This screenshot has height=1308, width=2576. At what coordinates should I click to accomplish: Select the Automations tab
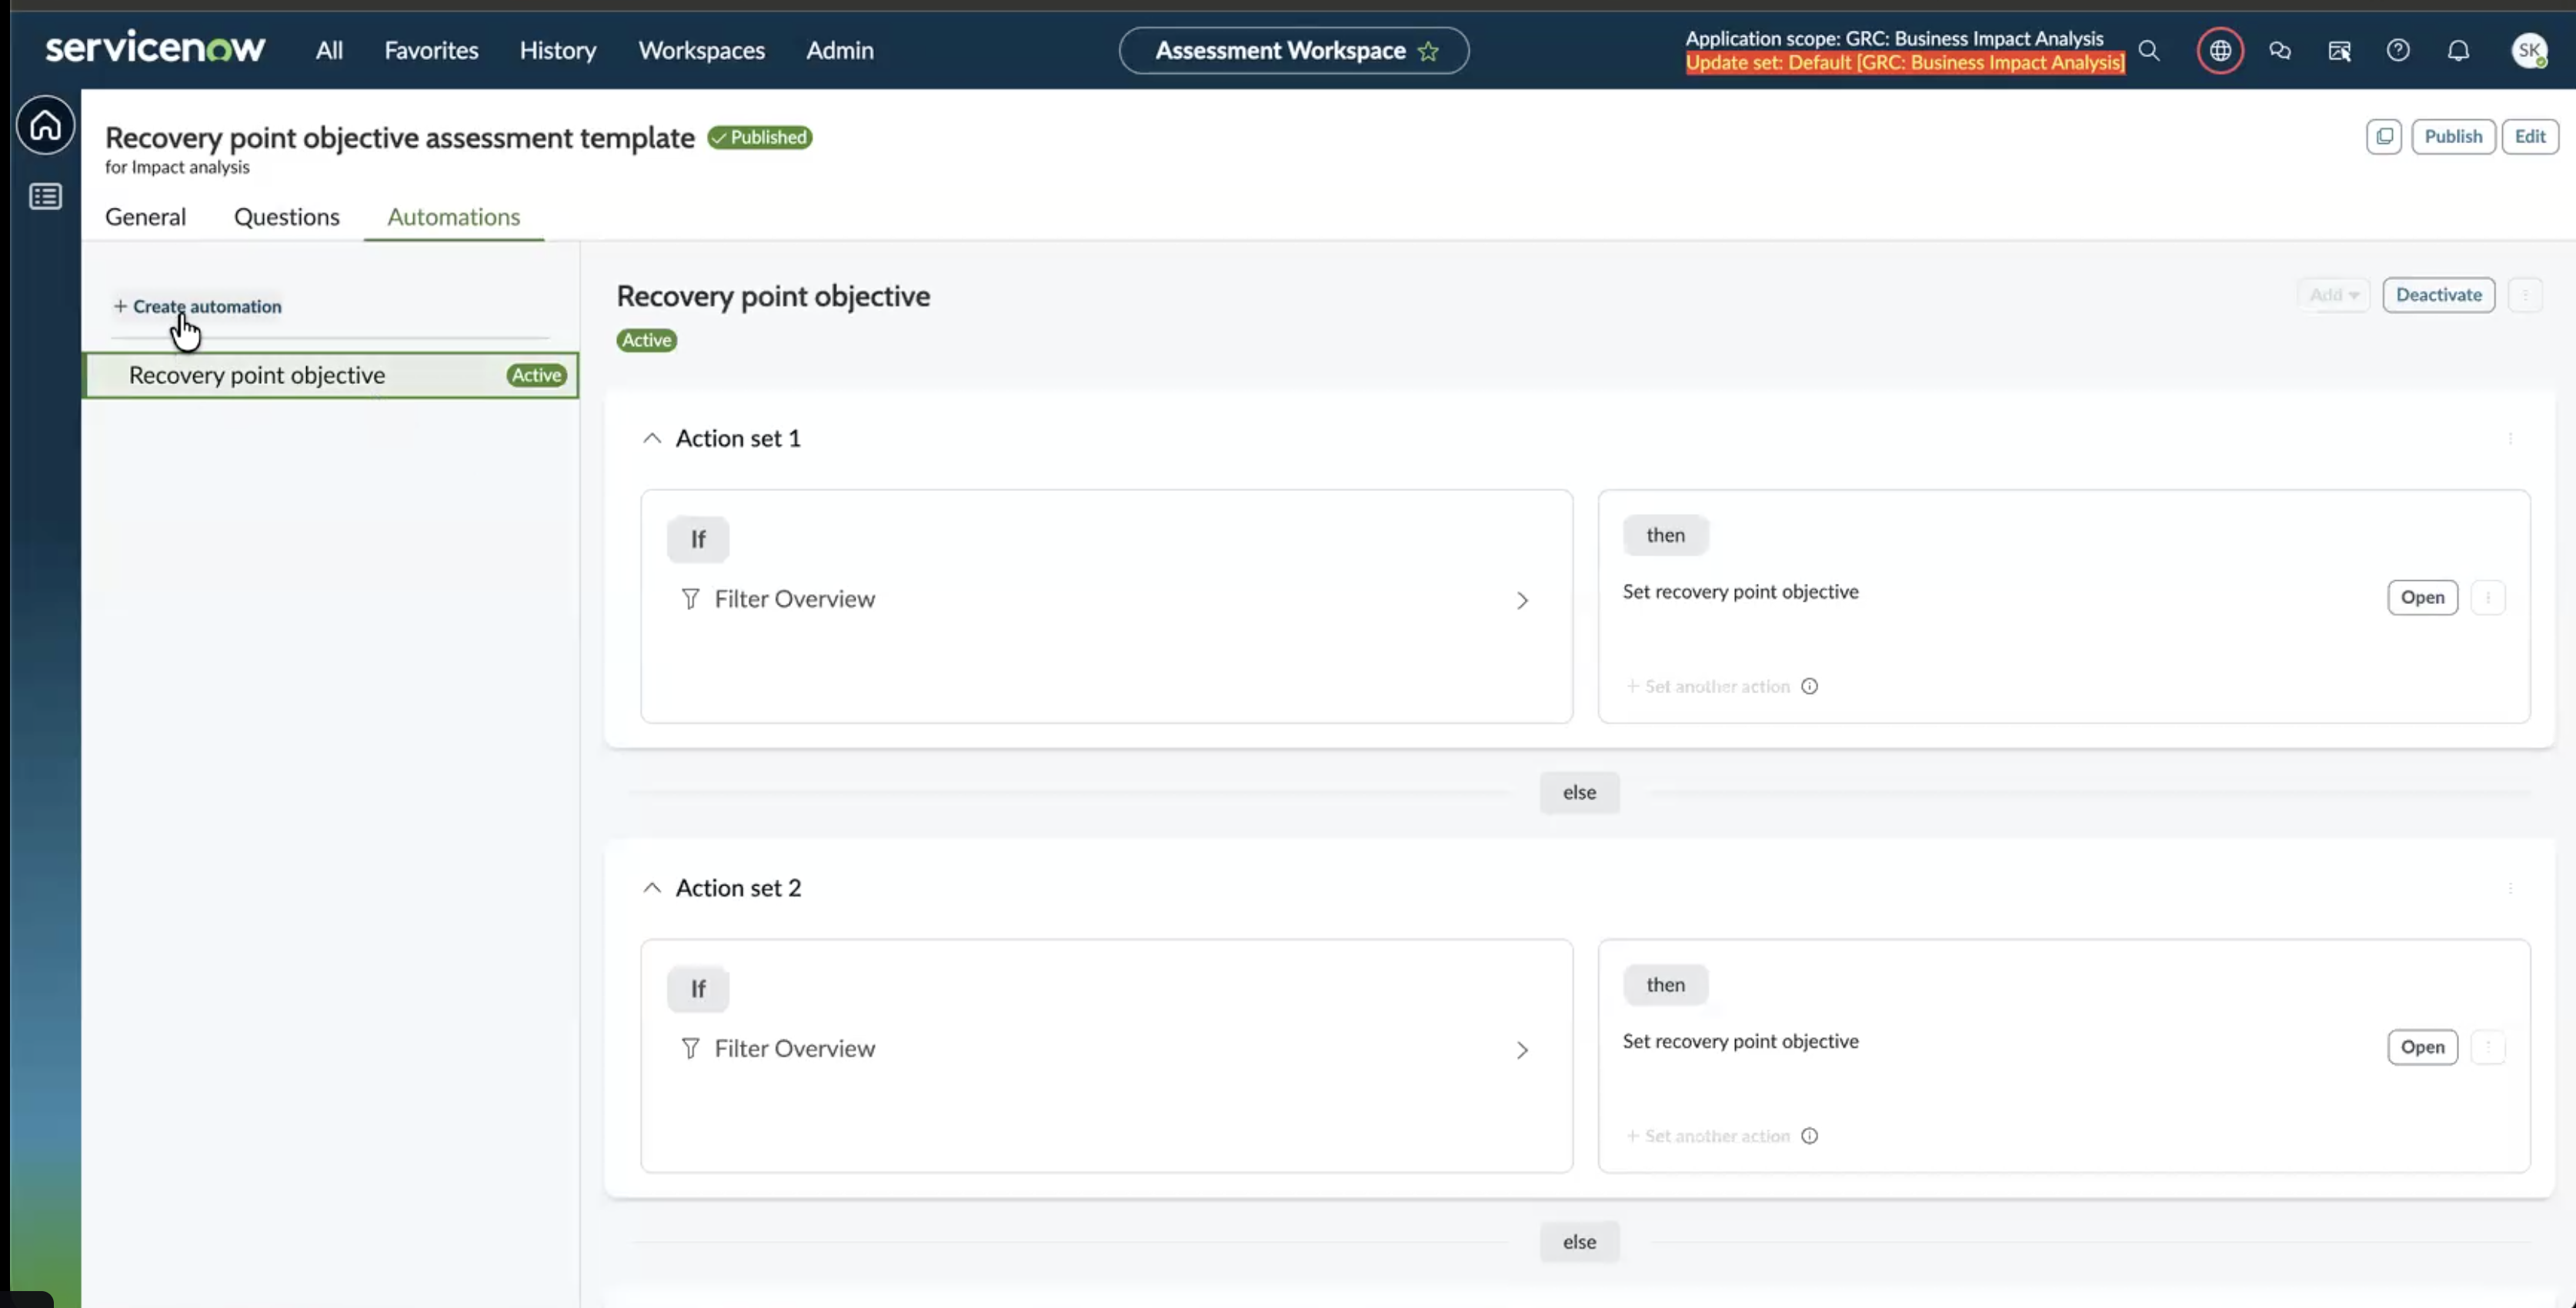(454, 217)
